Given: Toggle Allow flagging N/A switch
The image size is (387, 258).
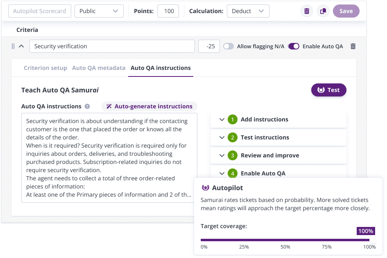Looking at the screenshot, I should point(229,47).
